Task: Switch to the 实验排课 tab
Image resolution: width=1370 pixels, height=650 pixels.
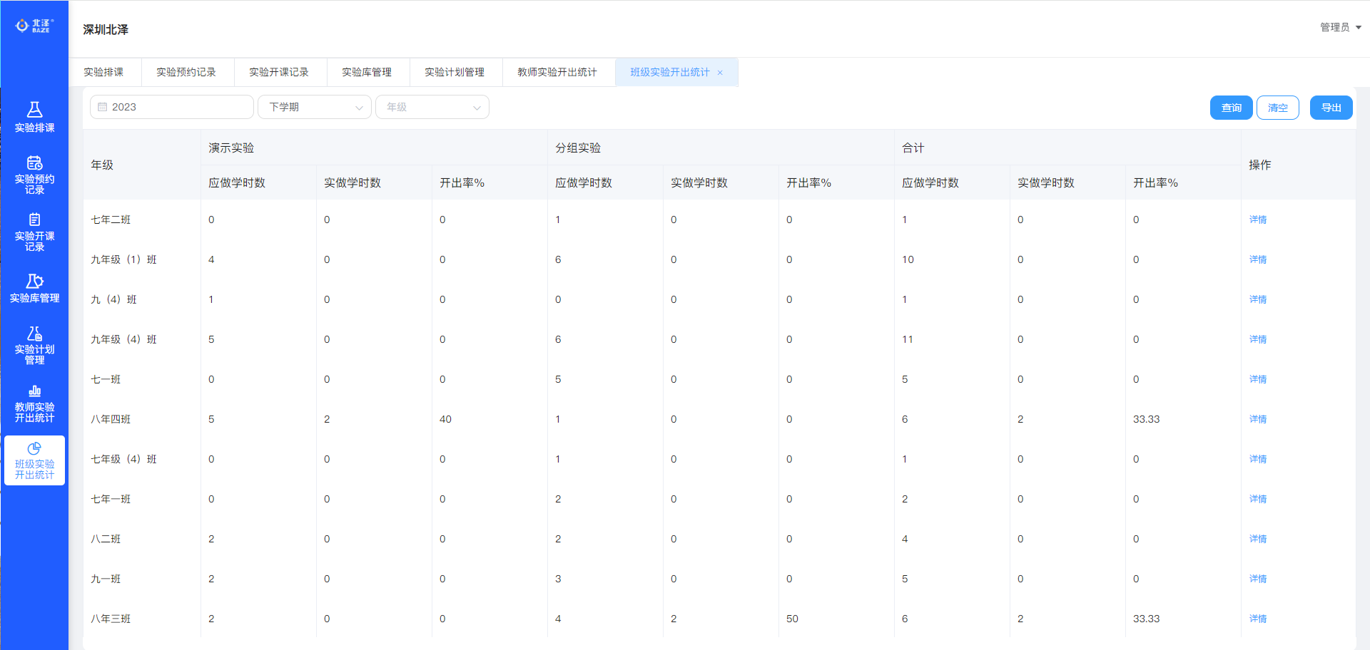Action: [103, 73]
